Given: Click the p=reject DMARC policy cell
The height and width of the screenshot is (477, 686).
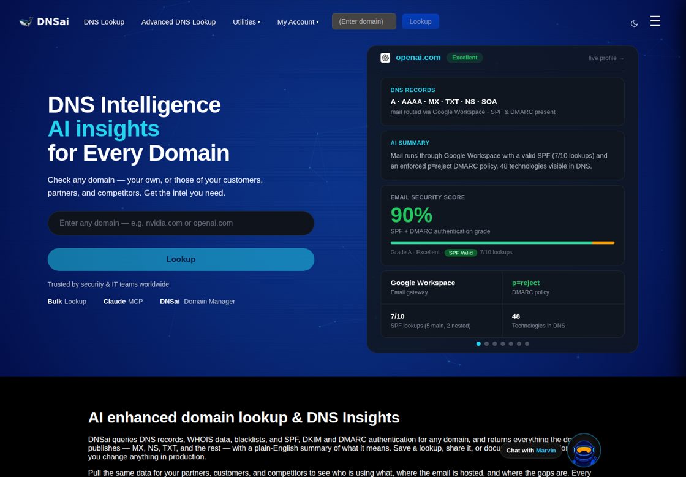Looking at the screenshot, I should pyautogui.click(x=563, y=288).
